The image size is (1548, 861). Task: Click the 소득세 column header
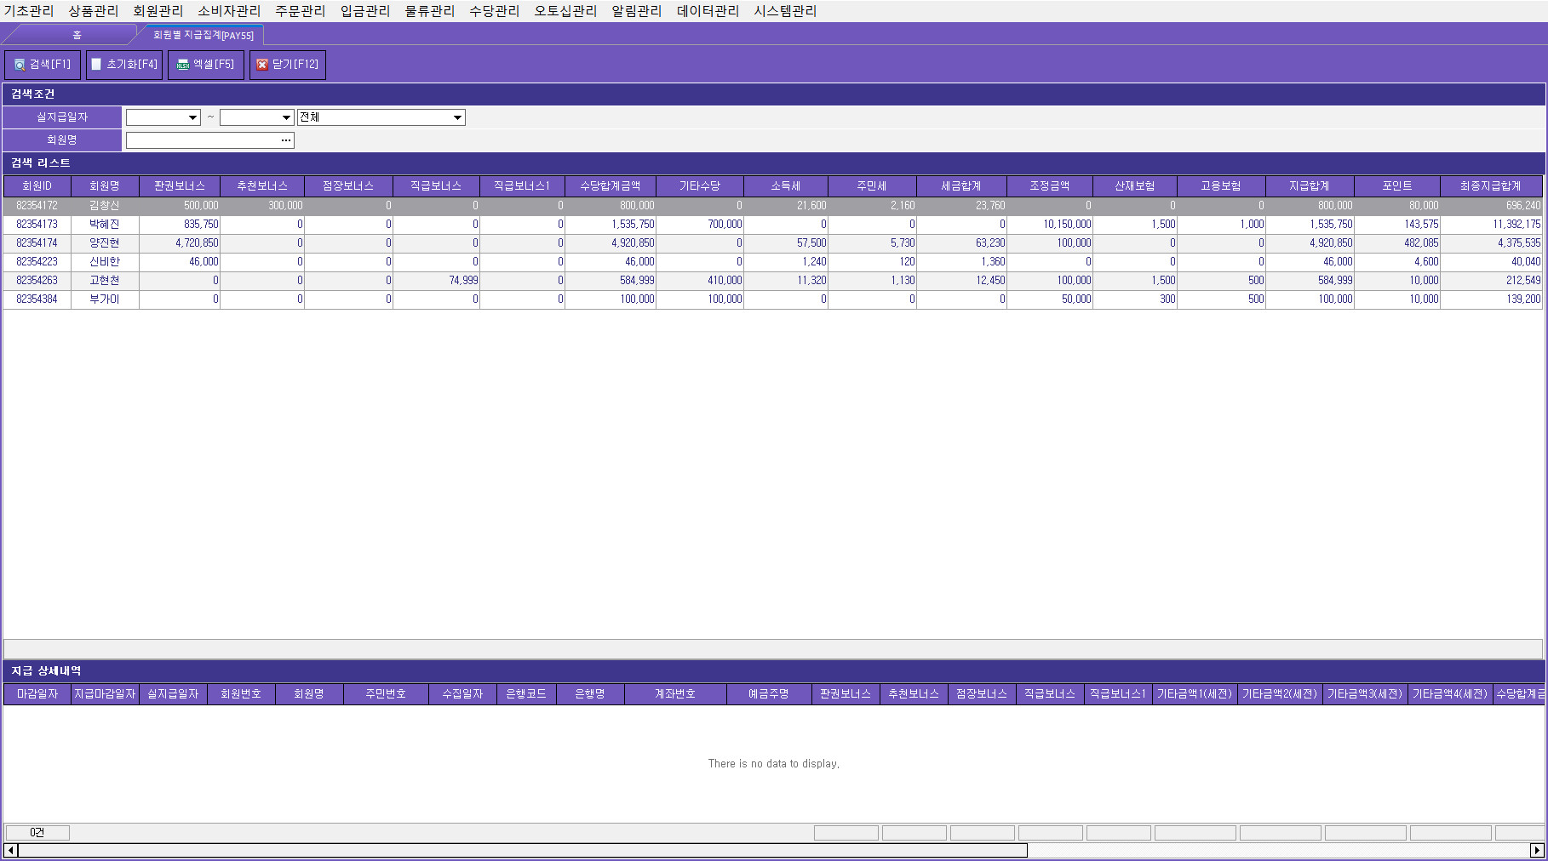786,186
